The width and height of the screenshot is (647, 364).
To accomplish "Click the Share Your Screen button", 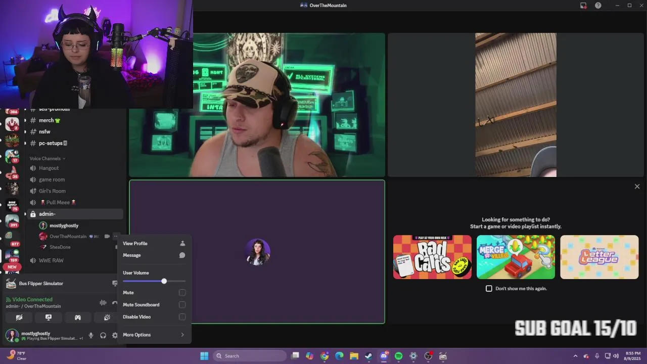I will point(49,317).
